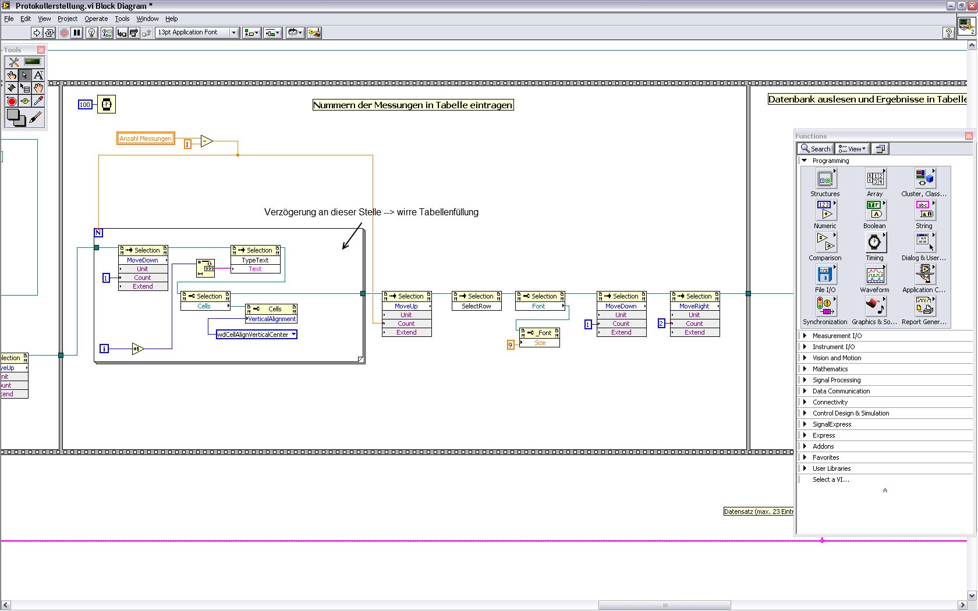
Task: Select the Wiring spool tool
Action: (x=12, y=88)
